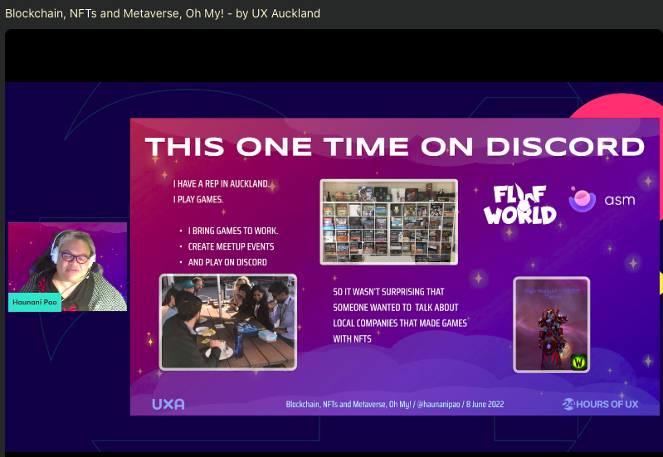The image size is (663, 457).
Task: Click the Haunani Pao speaker webcam thumbnail
Action: 68,267
